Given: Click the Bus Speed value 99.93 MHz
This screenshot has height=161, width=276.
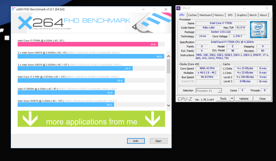Looking at the screenshot, I should 207,77.
